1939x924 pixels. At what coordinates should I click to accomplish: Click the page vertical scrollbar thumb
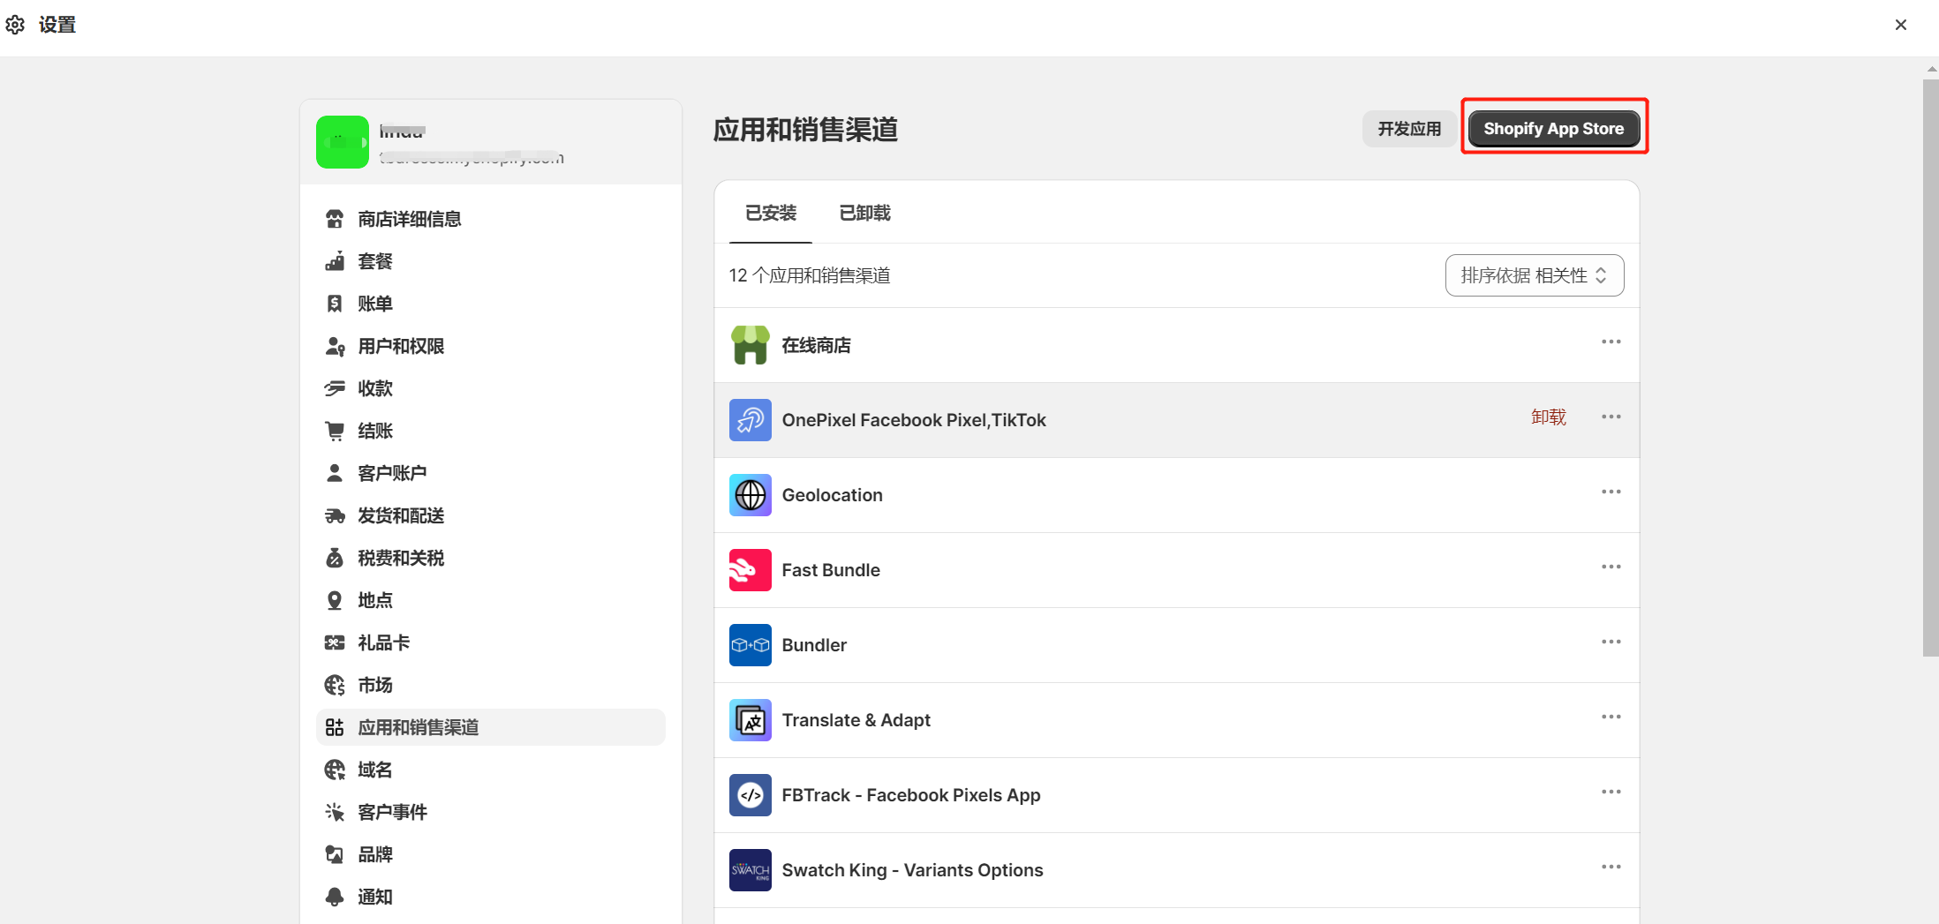click(1930, 368)
